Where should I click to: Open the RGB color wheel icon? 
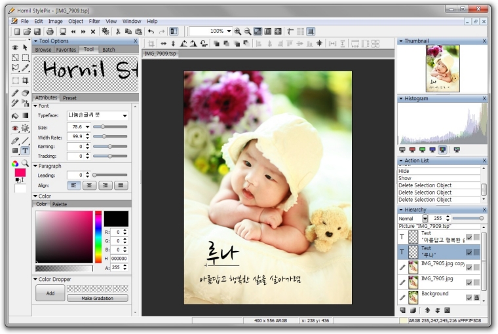[x=15, y=164]
